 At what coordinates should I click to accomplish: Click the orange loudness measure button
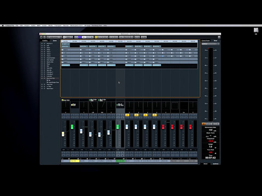pos(204,124)
